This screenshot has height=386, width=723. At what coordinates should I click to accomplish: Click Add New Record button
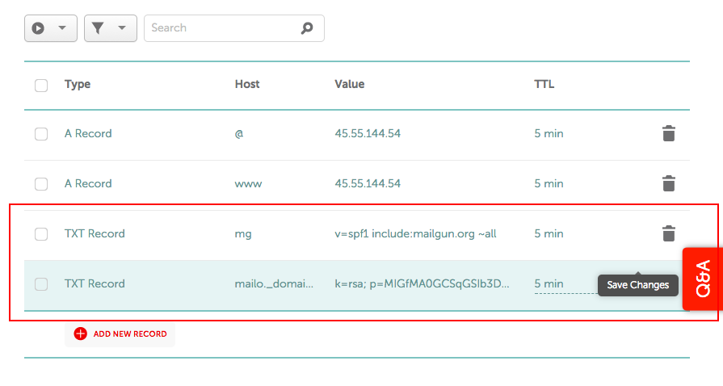coord(120,334)
